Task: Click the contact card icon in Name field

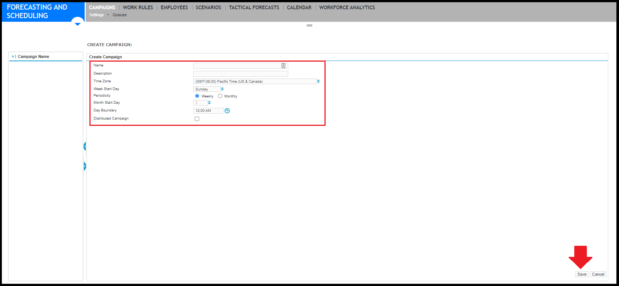Action: pos(283,66)
